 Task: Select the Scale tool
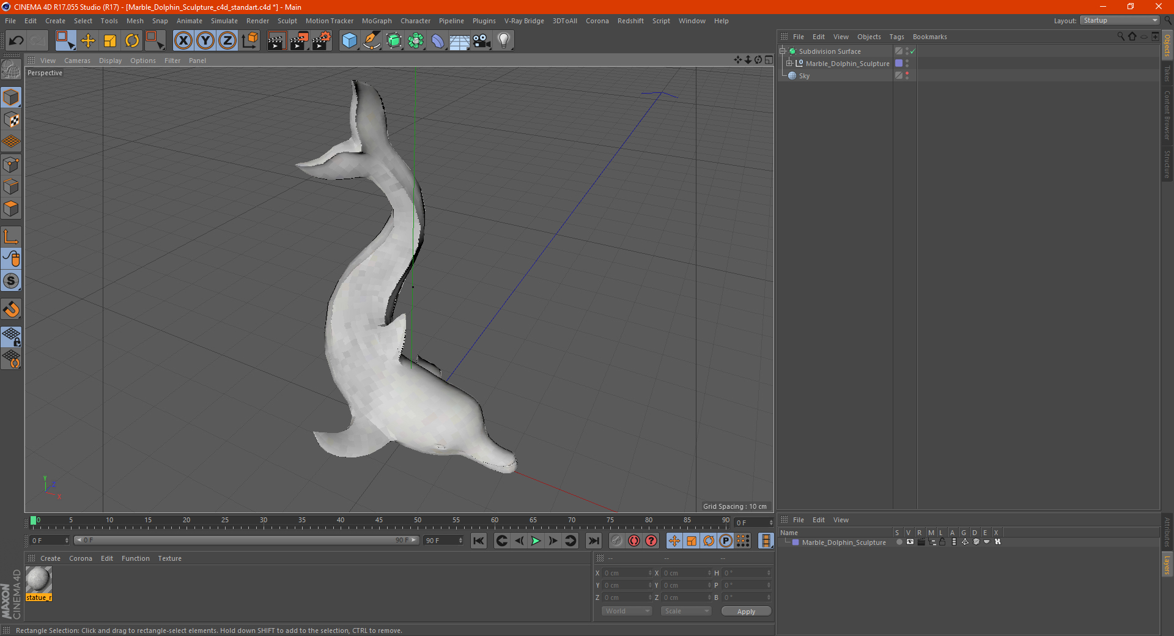[x=110, y=41]
